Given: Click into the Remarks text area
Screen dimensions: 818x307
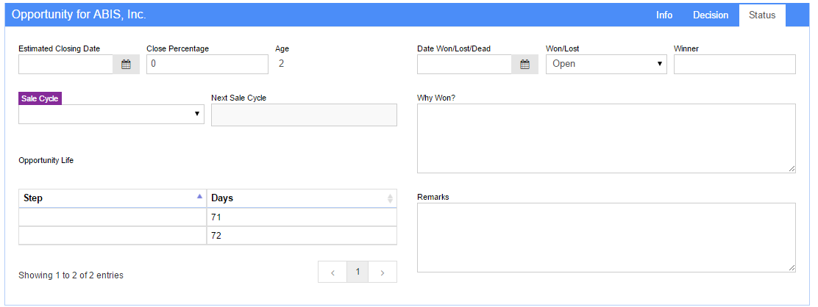Looking at the screenshot, I should pos(606,237).
